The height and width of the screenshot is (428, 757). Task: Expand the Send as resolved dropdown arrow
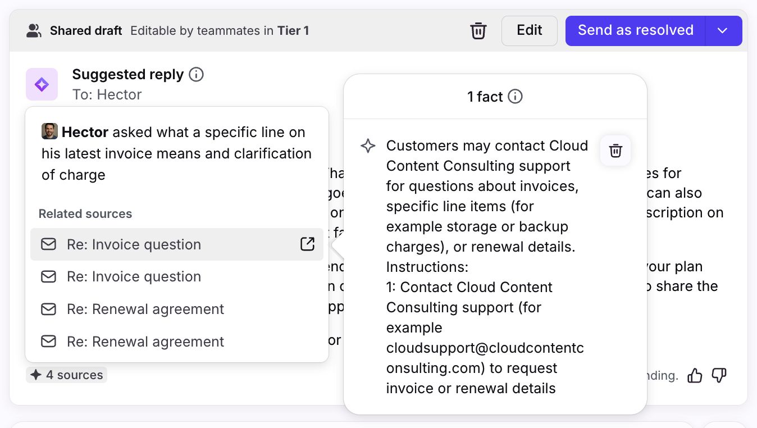pyautogui.click(x=723, y=31)
